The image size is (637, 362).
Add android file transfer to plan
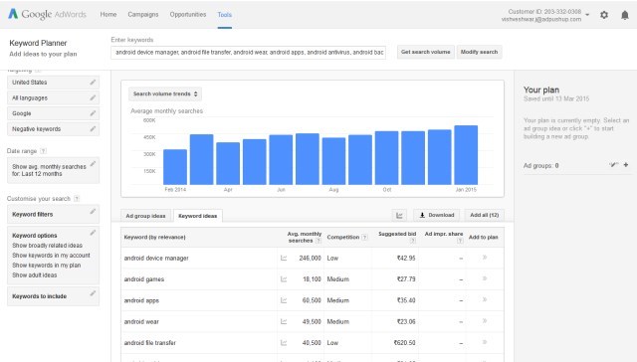click(485, 342)
